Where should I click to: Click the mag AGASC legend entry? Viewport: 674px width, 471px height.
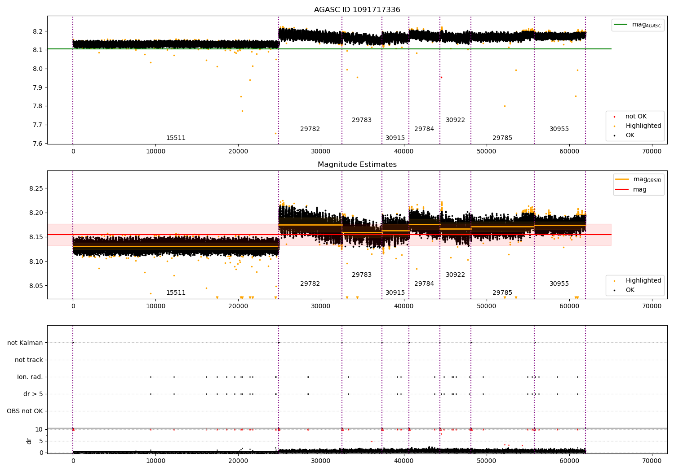point(638,25)
